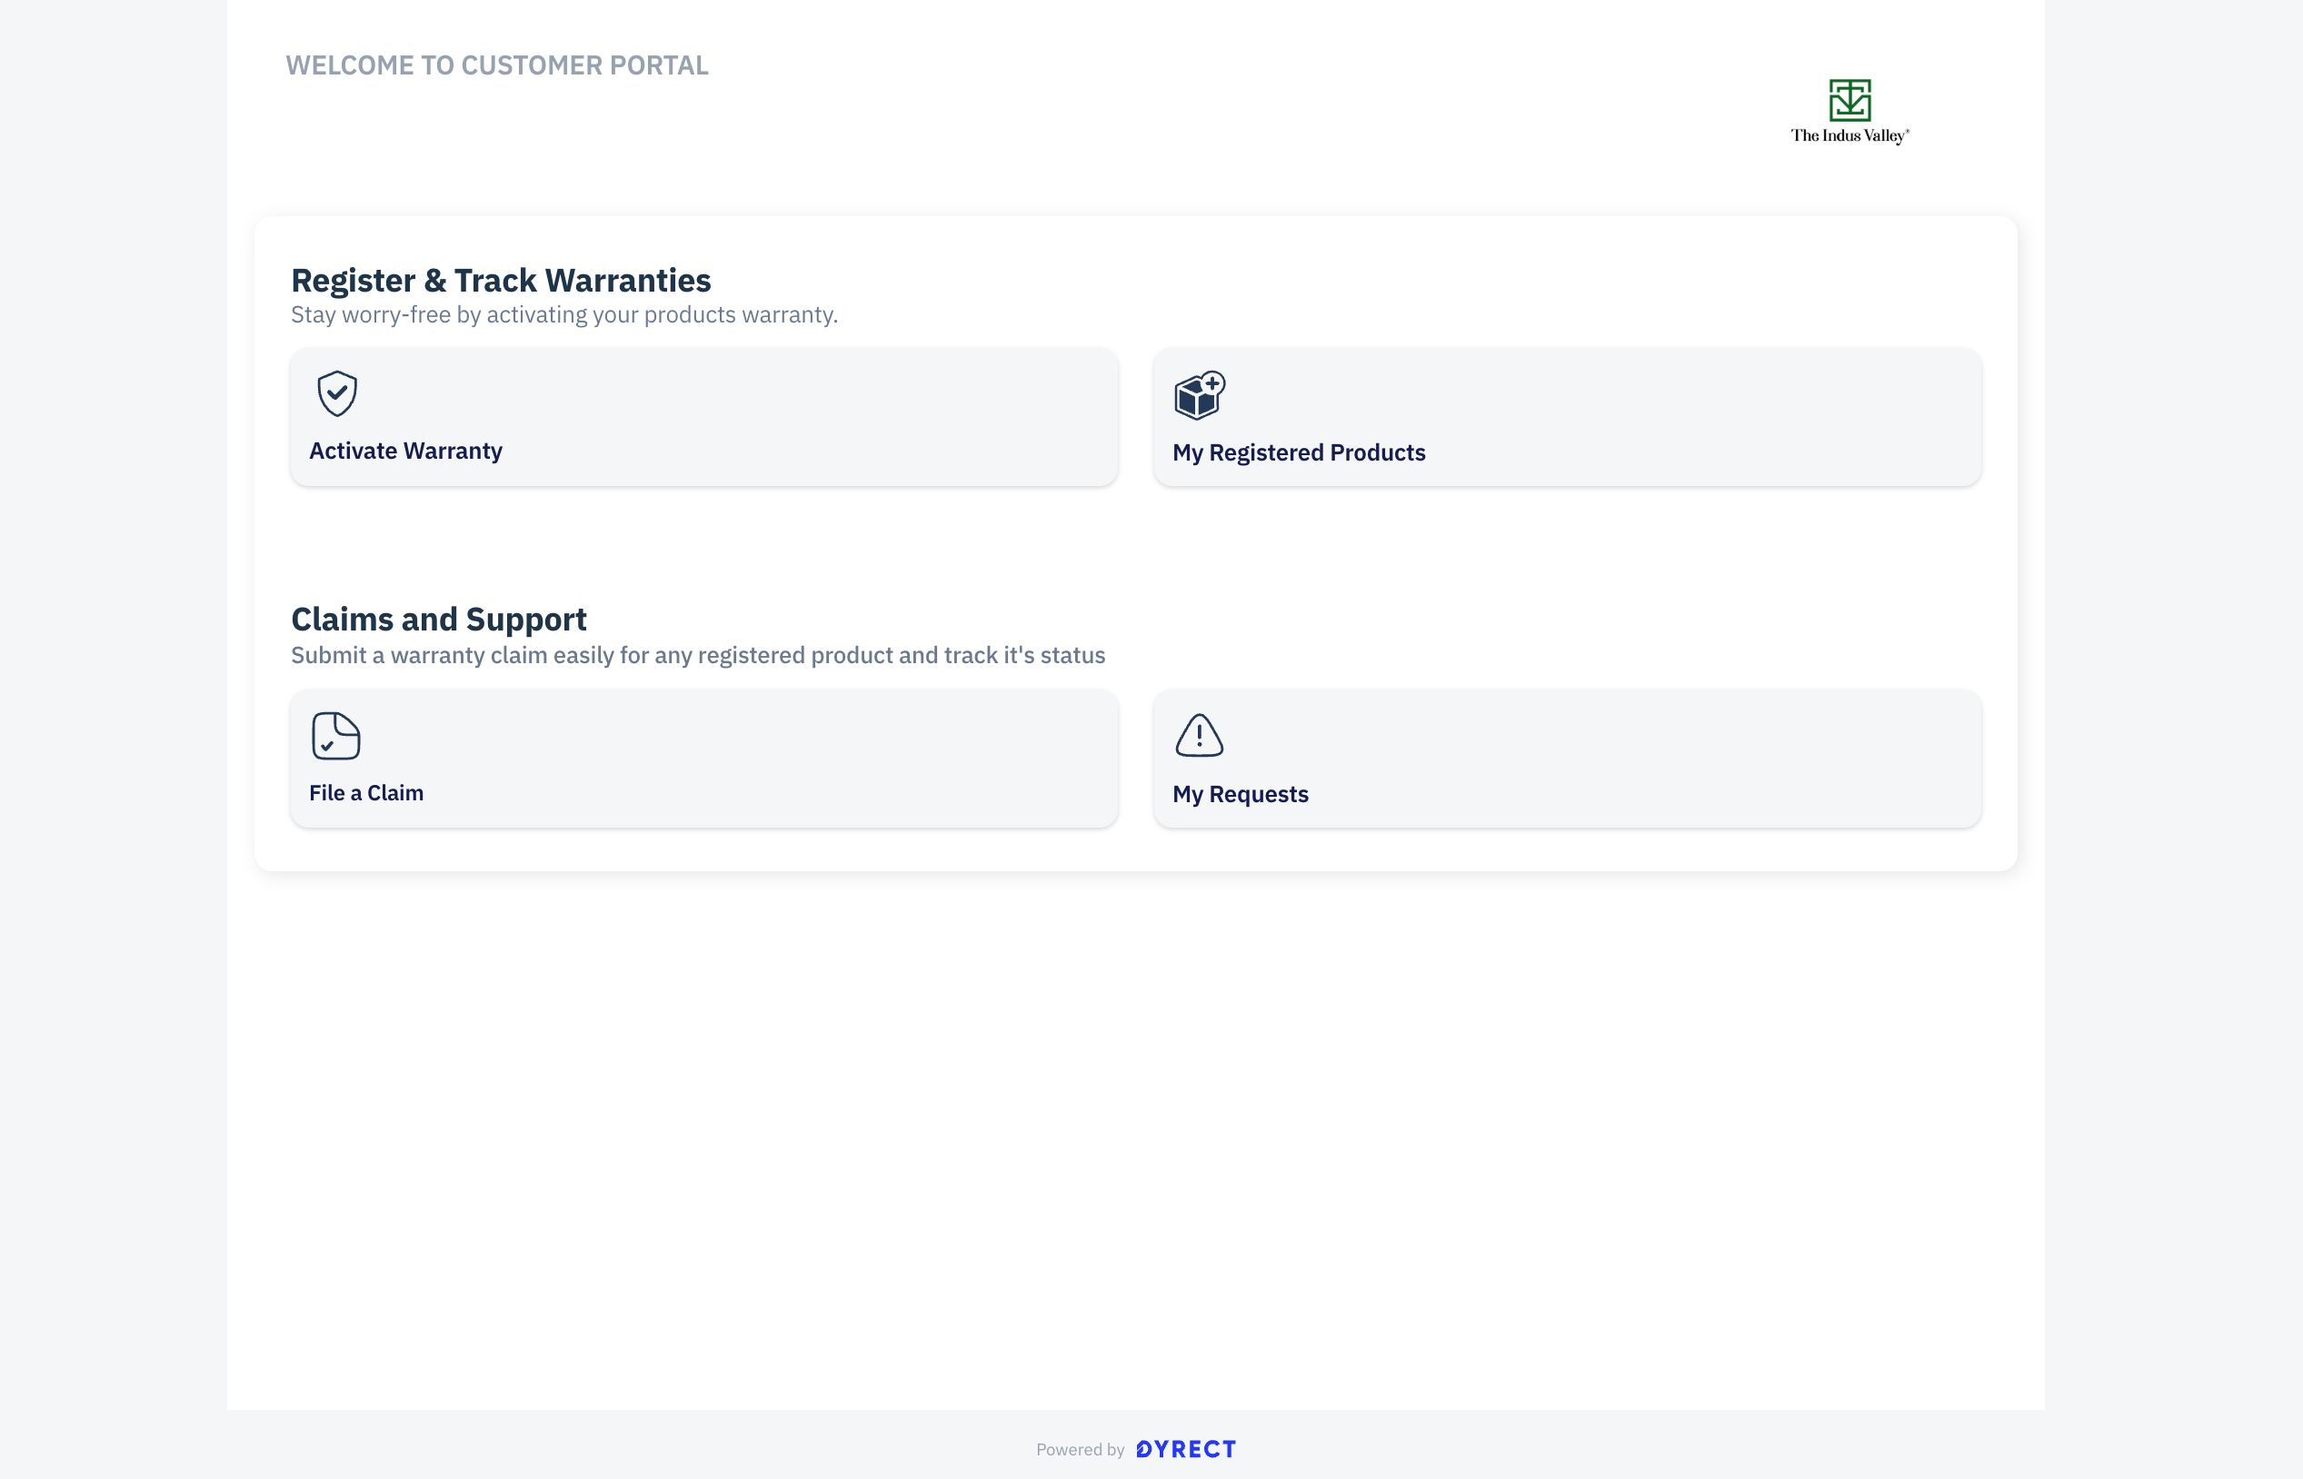Select the My Registered Products label

point(1299,453)
